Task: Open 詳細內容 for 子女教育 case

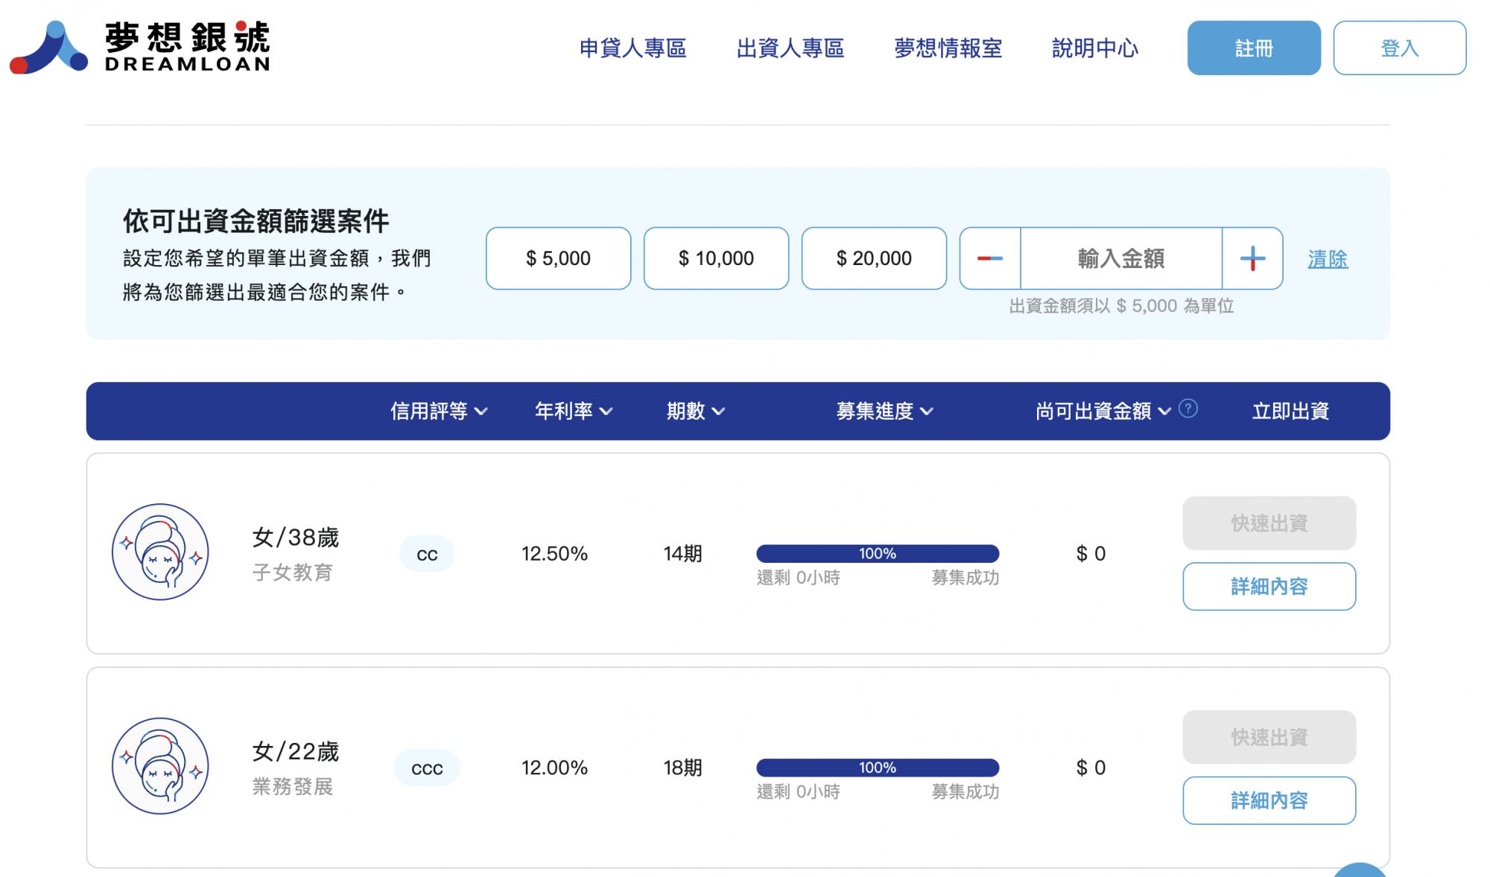Action: [x=1269, y=587]
